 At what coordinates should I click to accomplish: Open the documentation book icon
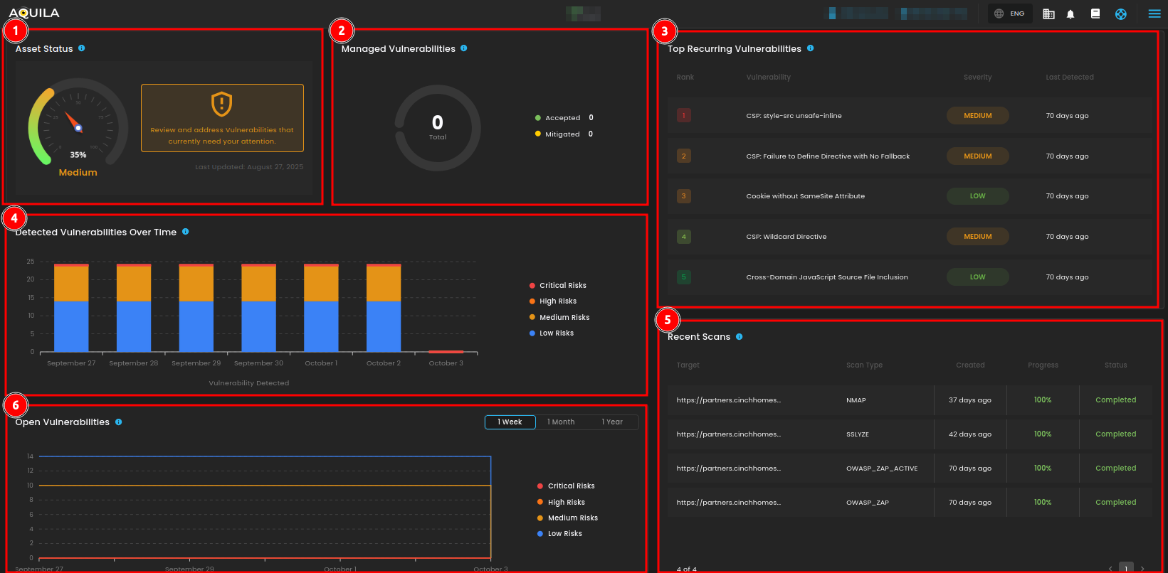pyautogui.click(x=1095, y=14)
